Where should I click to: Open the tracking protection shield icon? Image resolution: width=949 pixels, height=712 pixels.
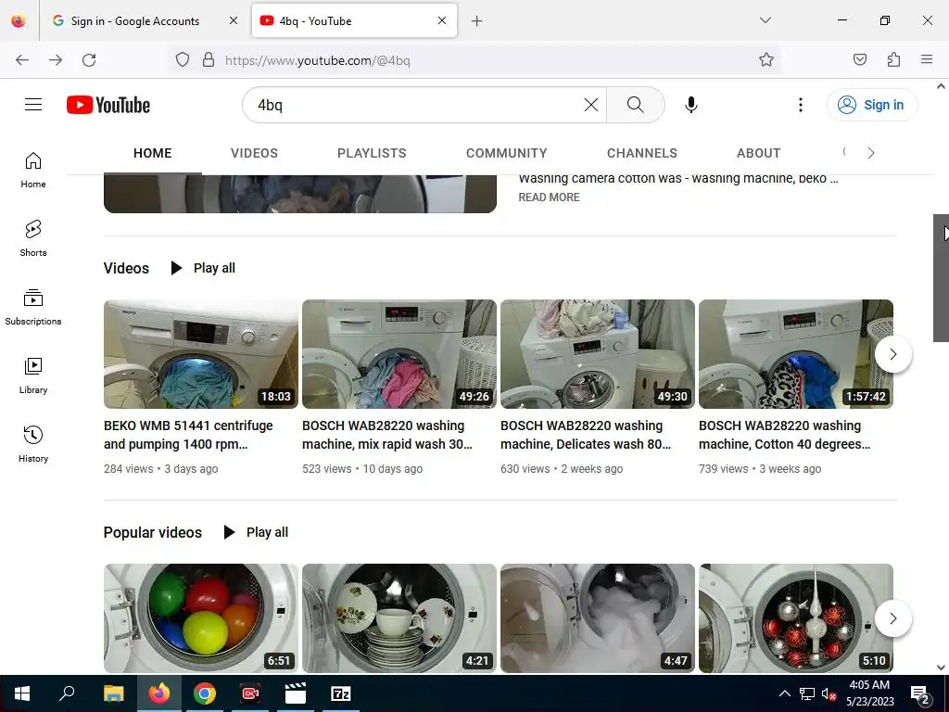[183, 60]
